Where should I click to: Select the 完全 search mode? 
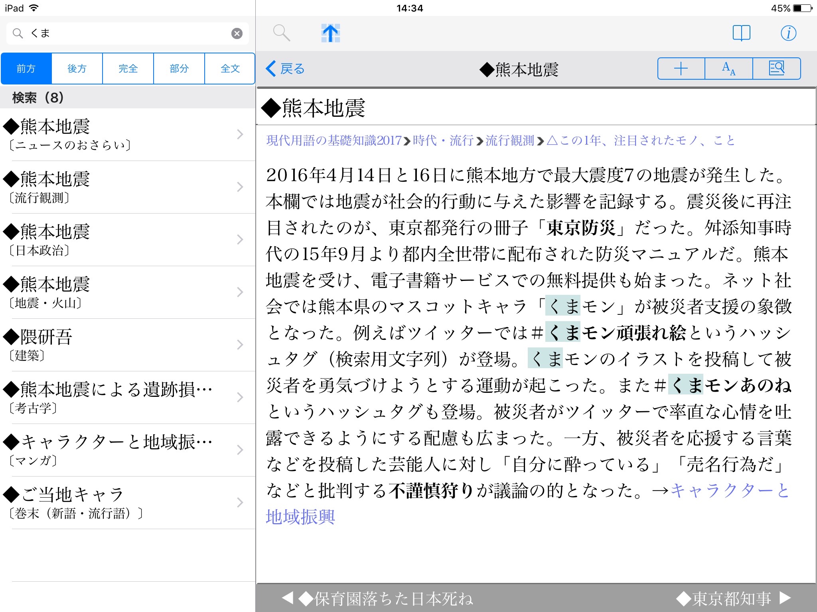[128, 69]
